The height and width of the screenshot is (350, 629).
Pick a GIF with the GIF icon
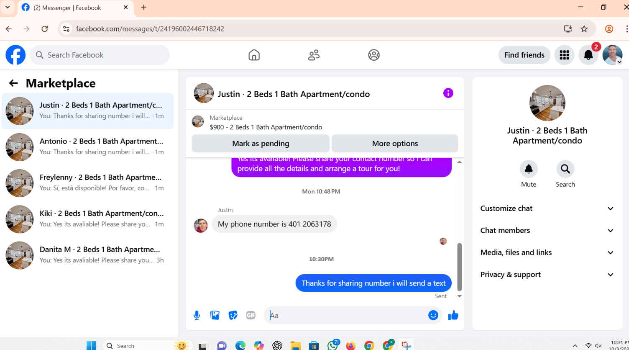point(251,315)
